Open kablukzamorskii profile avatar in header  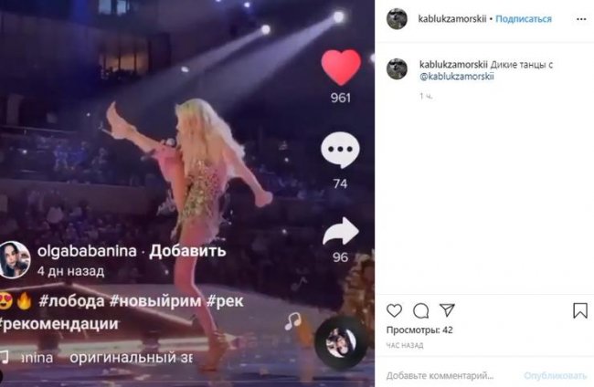(397, 18)
